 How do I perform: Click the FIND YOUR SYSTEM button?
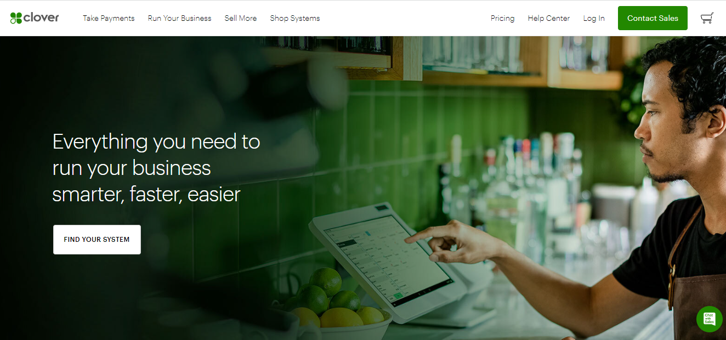(x=97, y=240)
